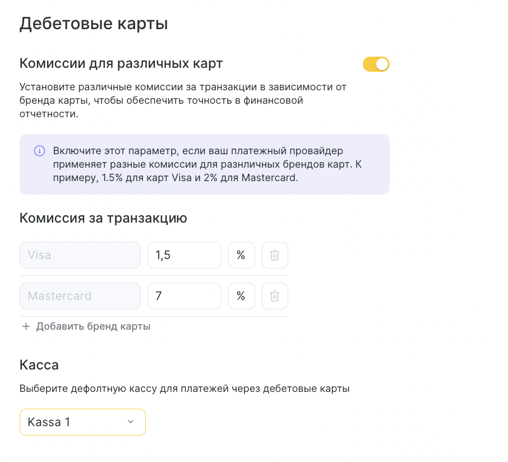Click the default cash register description text

(x=184, y=389)
